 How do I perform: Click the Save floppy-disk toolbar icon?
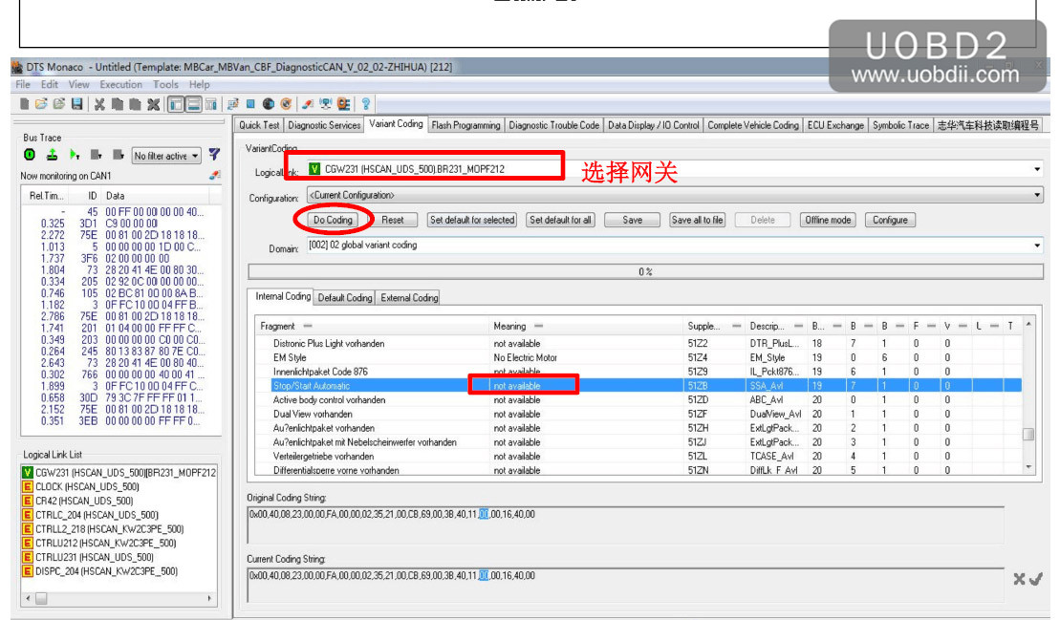[x=77, y=104]
